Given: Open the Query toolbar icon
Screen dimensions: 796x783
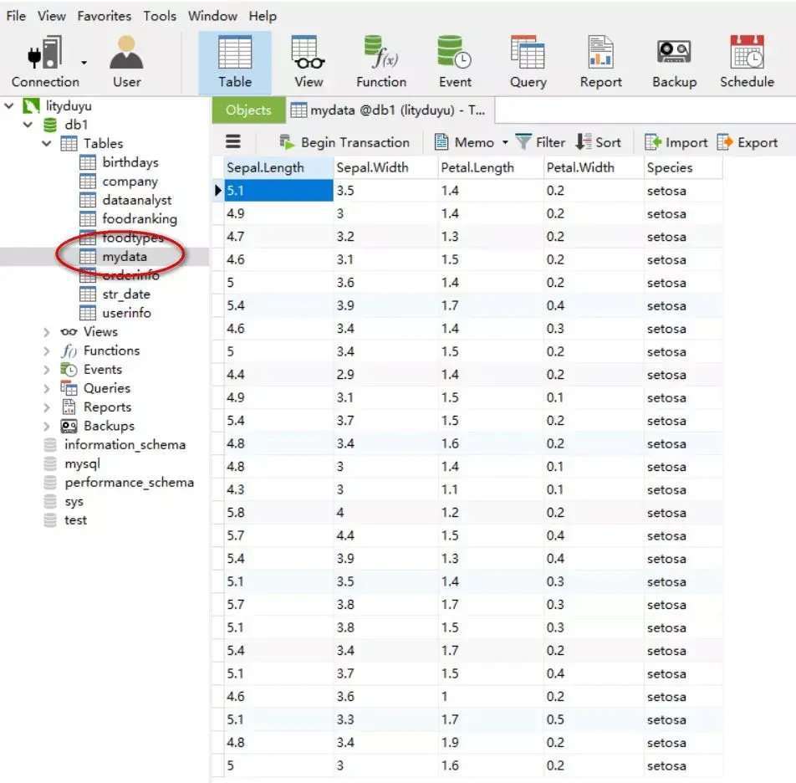Looking at the screenshot, I should (x=528, y=61).
